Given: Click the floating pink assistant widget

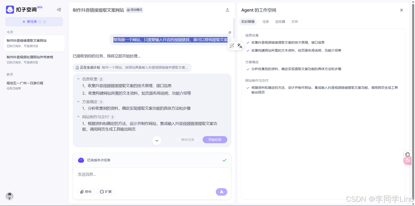Looking at the screenshot, I should (x=408, y=160).
